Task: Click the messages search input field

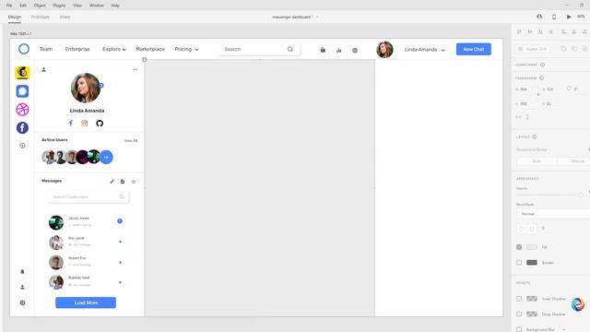Action: coord(88,196)
